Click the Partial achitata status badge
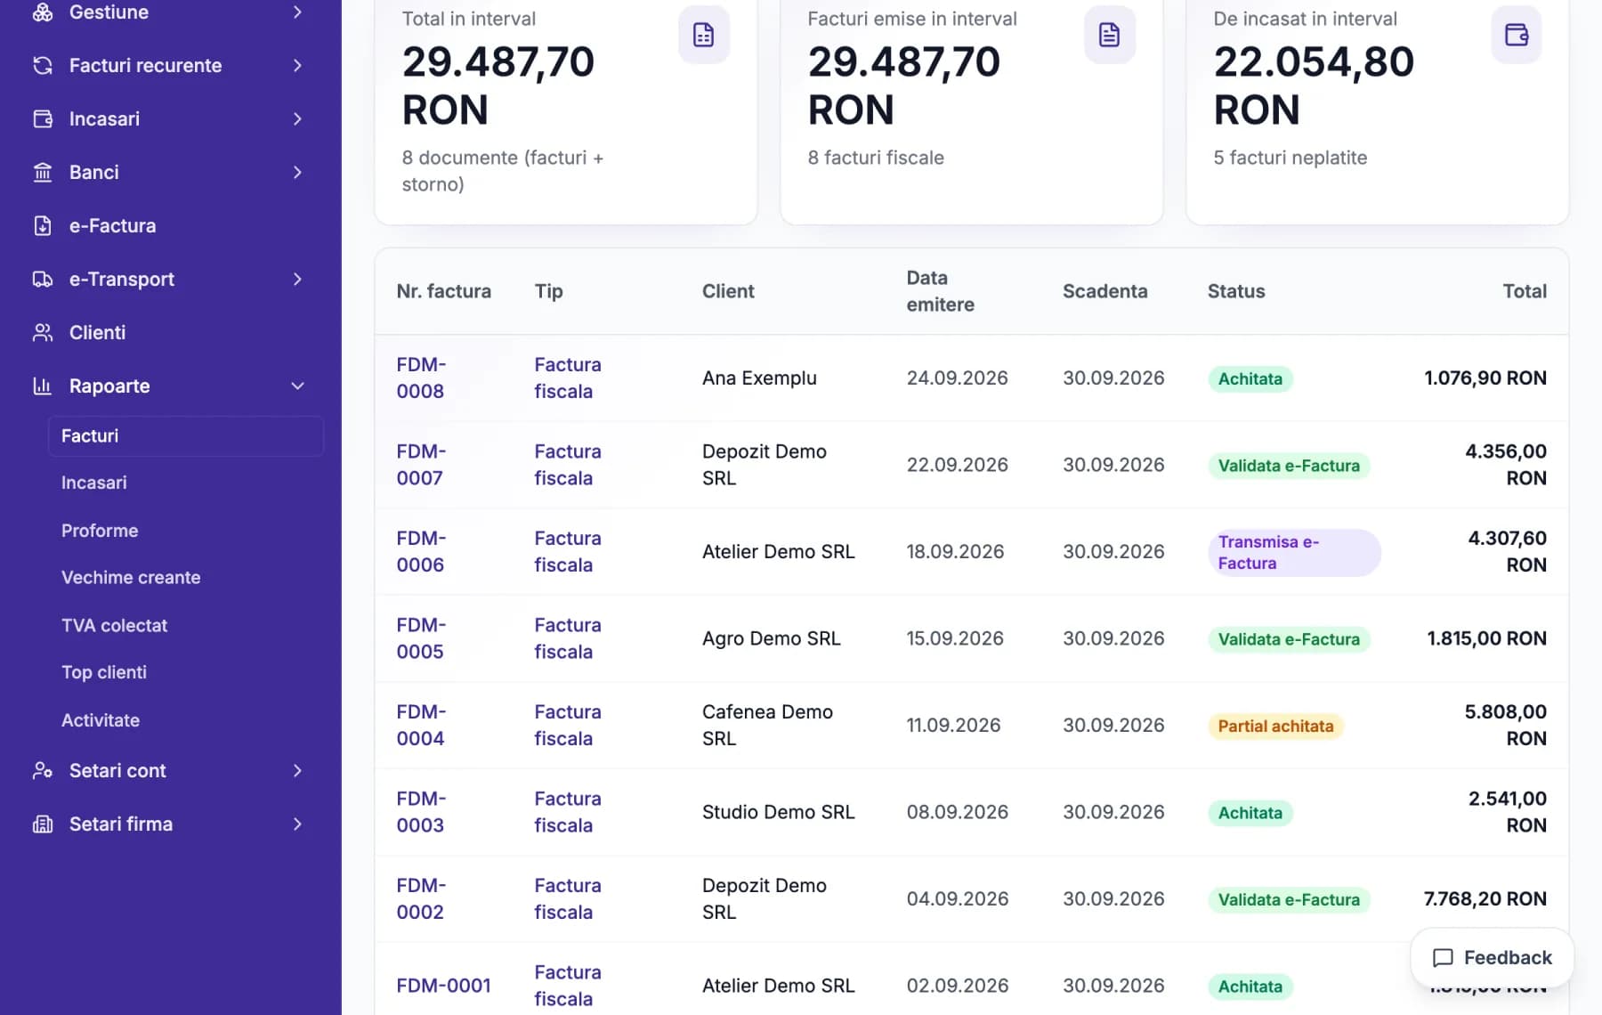Image resolution: width=1602 pixels, height=1015 pixels. click(1275, 727)
